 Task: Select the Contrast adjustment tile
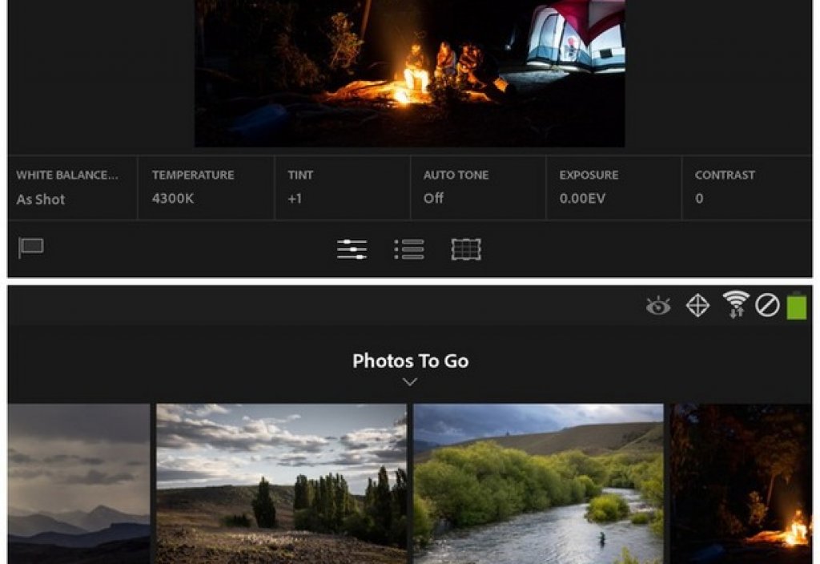746,187
